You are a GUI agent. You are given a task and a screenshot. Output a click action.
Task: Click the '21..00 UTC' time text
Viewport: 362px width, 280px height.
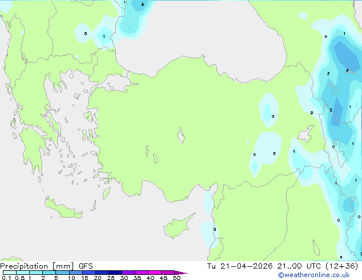pyautogui.click(x=299, y=266)
